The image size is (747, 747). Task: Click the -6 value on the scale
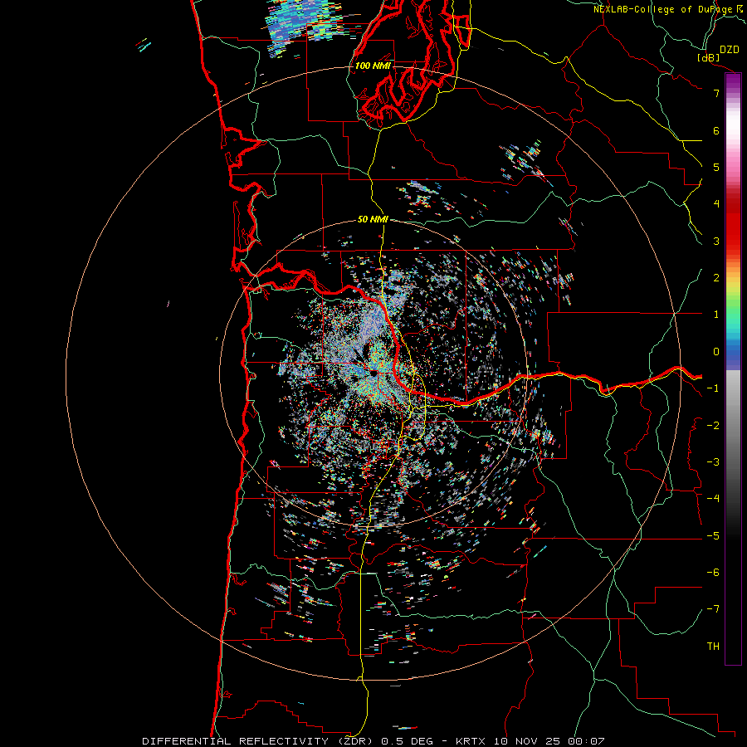coord(713,573)
